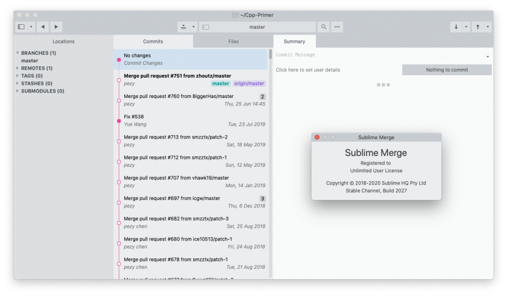Expand the TAGS (0) section
This screenshot has height=296, width=507.
point(17,76)
